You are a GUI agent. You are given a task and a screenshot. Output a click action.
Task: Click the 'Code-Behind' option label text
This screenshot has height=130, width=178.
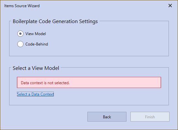coord(37,44)
